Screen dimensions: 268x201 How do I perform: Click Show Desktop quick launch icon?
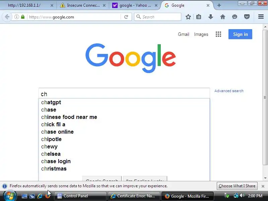[x=24, y=196]
